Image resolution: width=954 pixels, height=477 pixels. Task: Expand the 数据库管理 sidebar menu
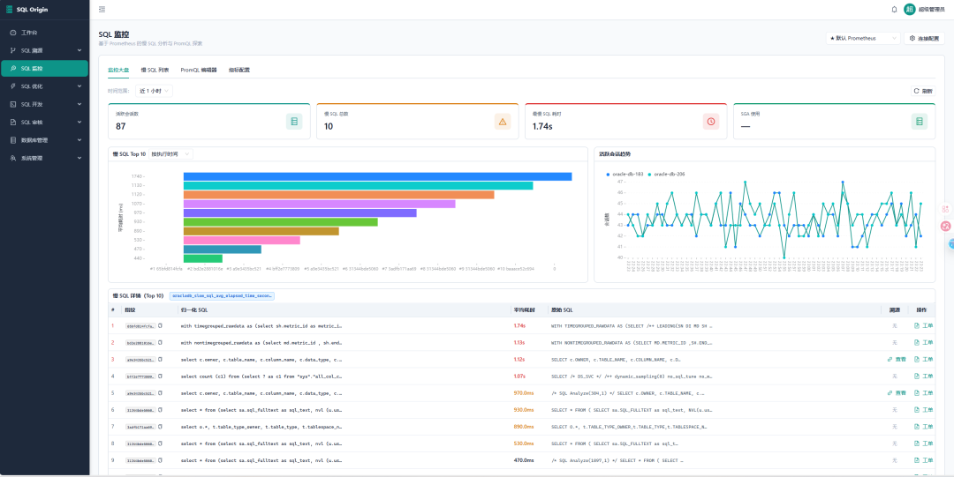(x=79, y=140)
